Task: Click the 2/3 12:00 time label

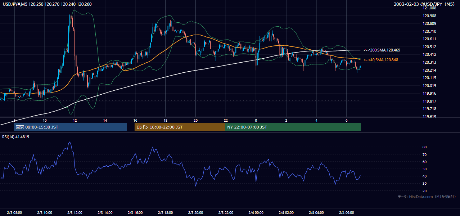Action: (x=75, y=213)
